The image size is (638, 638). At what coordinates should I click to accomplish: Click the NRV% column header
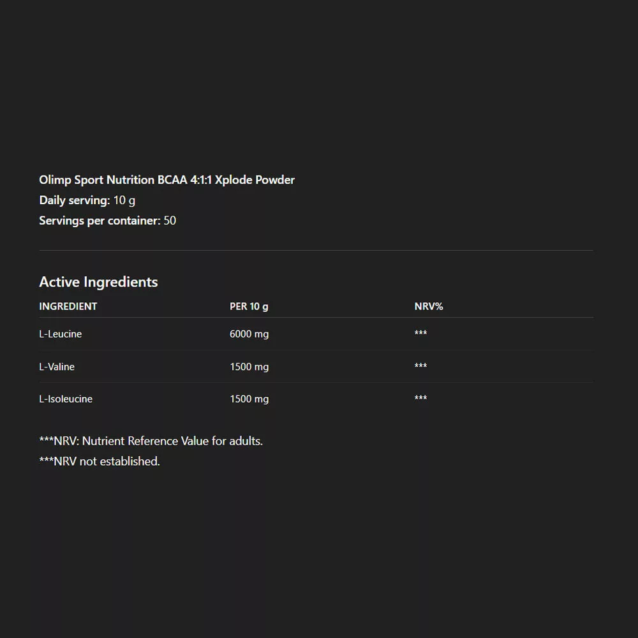click(429, 306)
